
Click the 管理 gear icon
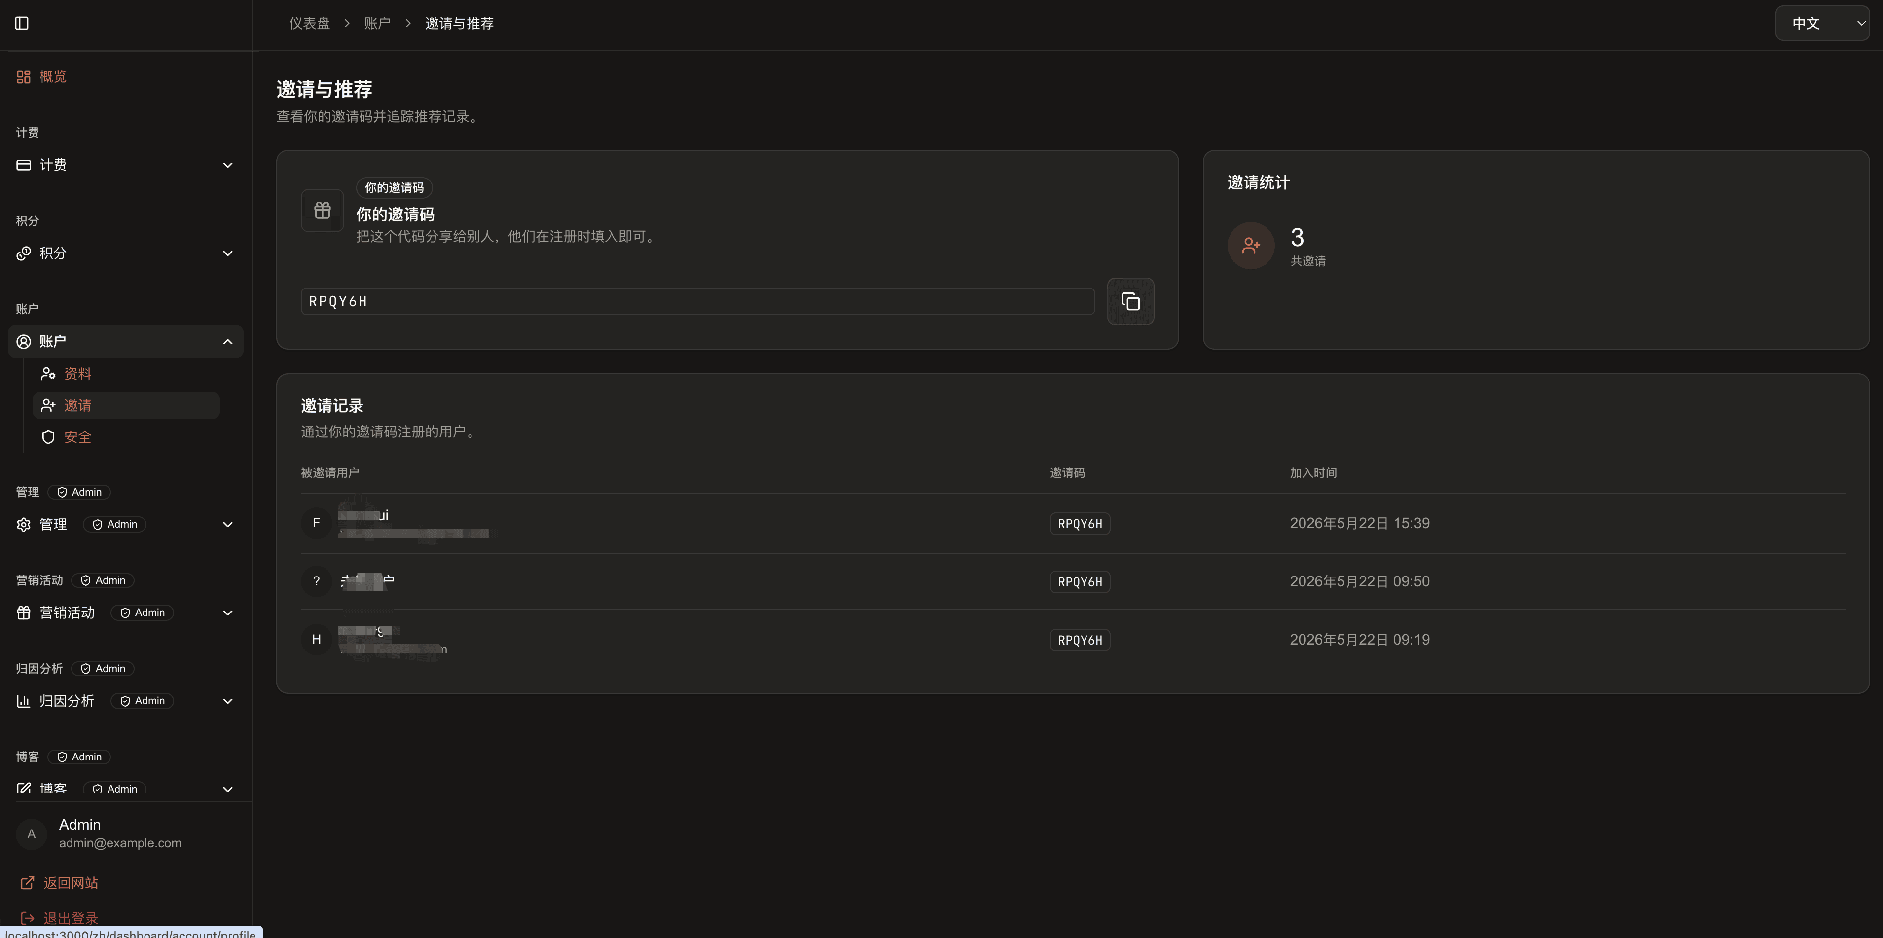click(23, 524)
